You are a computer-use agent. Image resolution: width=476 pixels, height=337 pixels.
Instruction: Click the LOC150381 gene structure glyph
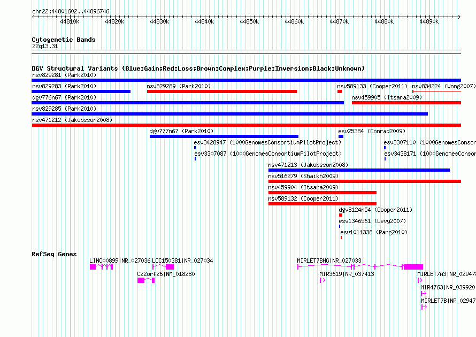point(163,267)
